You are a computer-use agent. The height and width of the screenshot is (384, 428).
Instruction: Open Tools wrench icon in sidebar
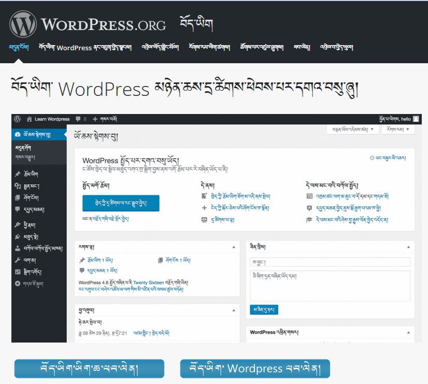[x=18, y=260]
